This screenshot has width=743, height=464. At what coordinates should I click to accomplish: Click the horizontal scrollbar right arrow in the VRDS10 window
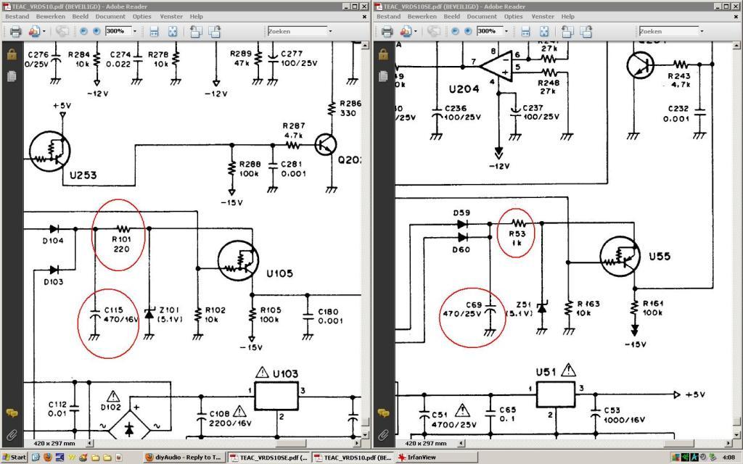(x=357, y=444)
